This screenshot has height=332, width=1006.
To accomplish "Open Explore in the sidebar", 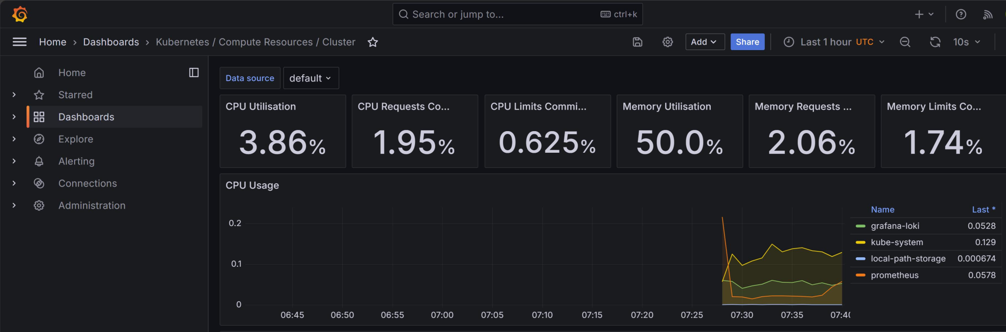I will [x=76, y=139].
